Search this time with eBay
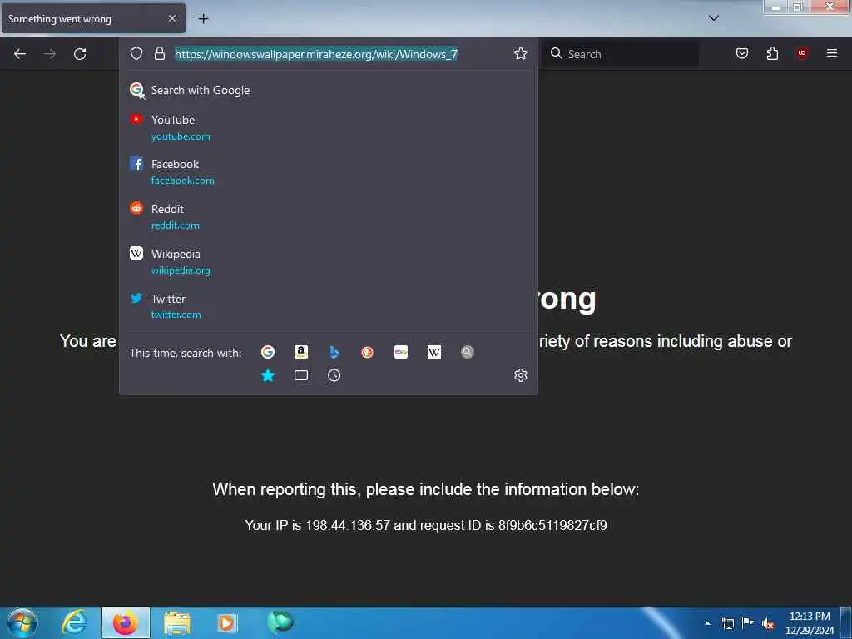This screenshot has width=852, height=639. pos(401,352)
